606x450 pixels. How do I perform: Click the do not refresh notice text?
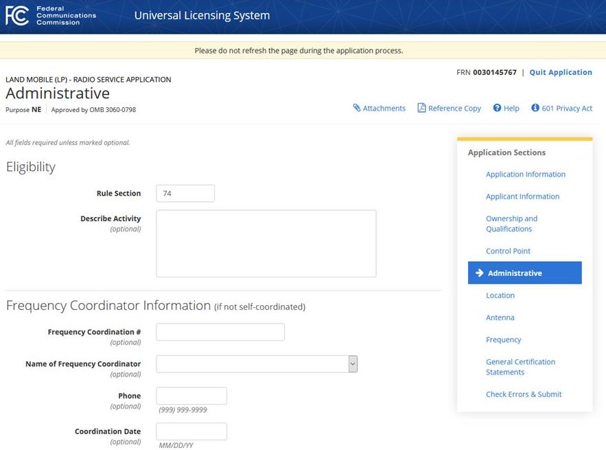[299, 51]
